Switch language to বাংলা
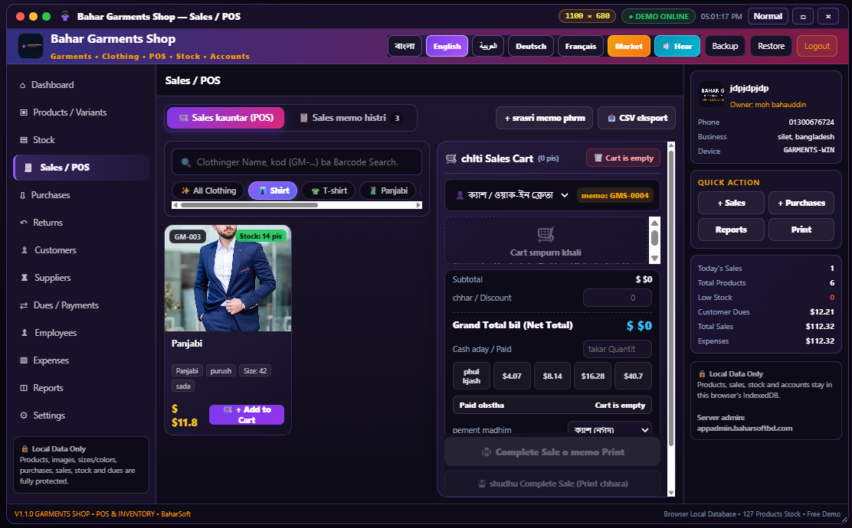This screenshot has height=528, width=852. click(405, 46)
